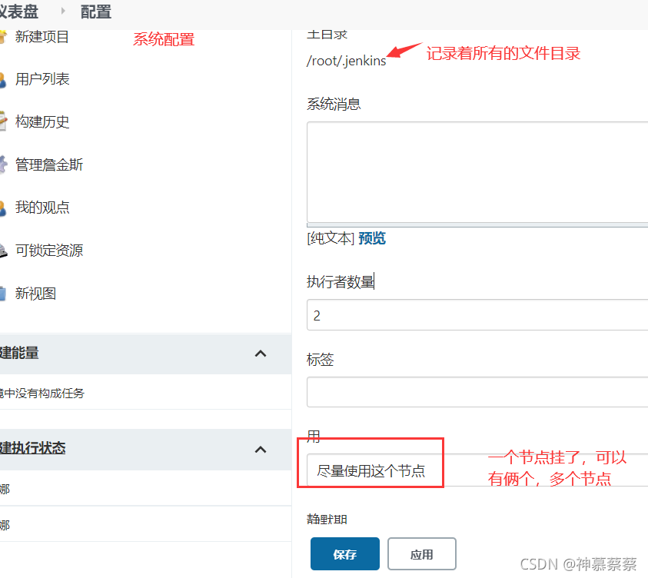Open 新视图 link
Viewport: 648px width, 578px height.
coord(35,294)
